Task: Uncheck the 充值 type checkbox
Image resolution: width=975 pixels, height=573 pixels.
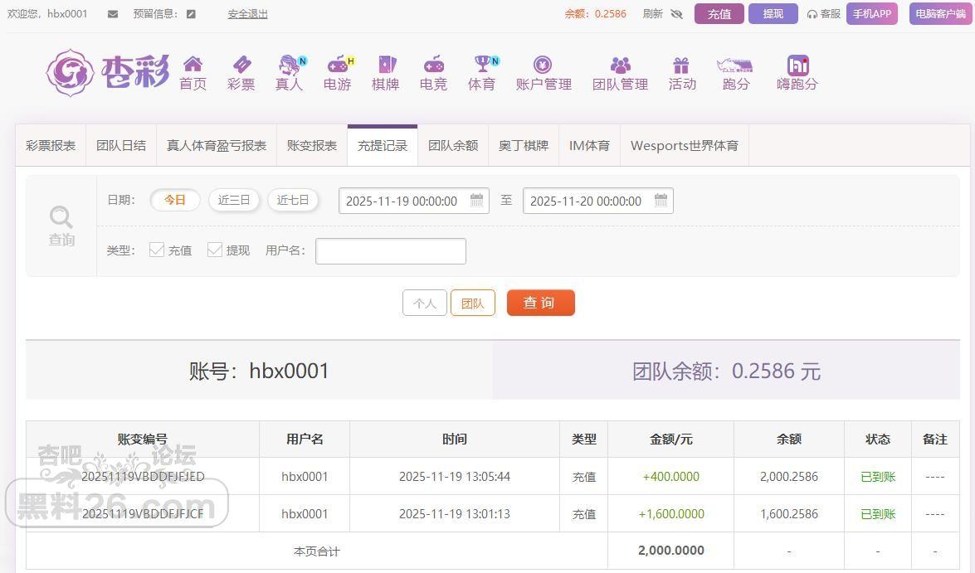Action: tap(157, 250)
